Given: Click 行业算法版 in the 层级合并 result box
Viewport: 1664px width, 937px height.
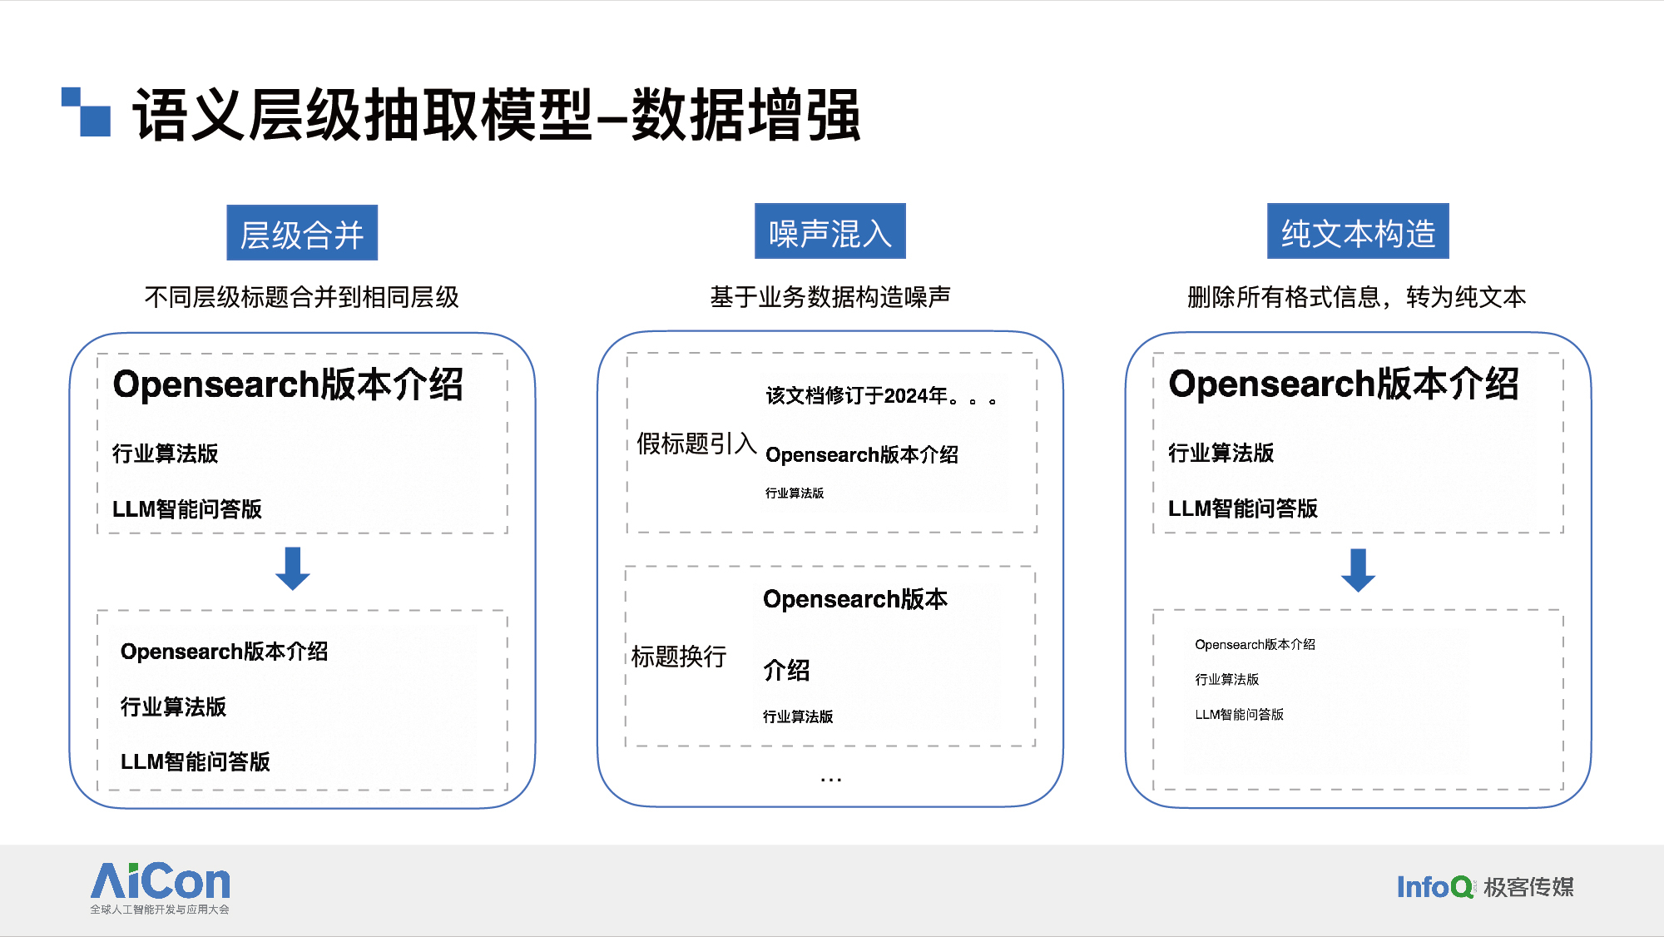Looking at the screenshot, I should tap(173, 706).
